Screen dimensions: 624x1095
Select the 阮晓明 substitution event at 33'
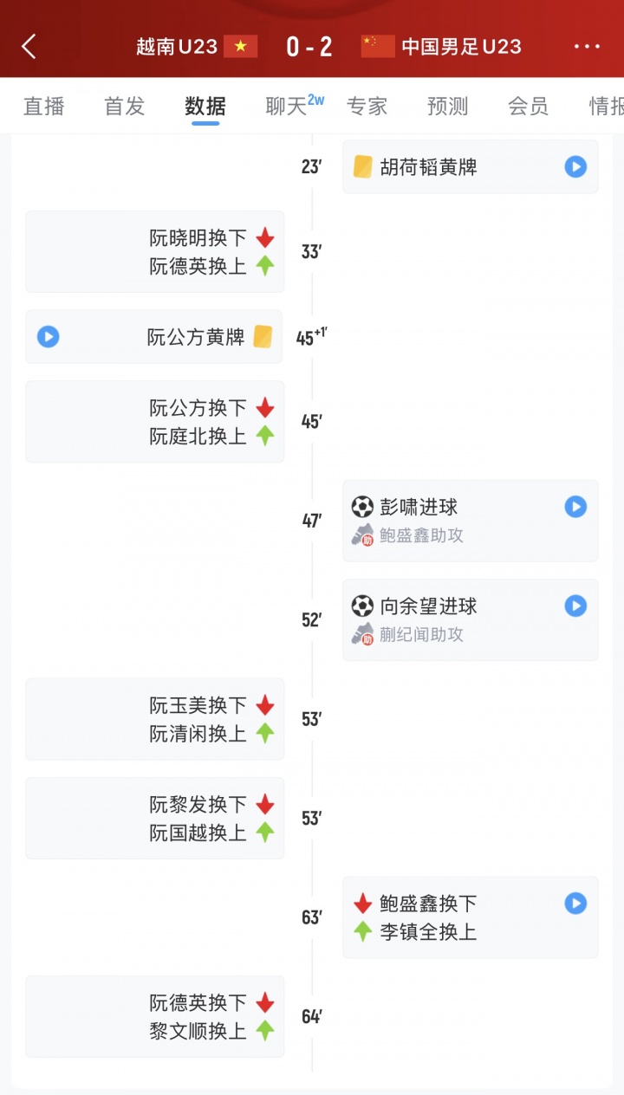155,251
